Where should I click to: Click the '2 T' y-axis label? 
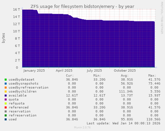point(17,60)
